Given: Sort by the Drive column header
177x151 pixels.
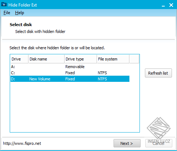Looking at the screenshot, I should [19, 59].
